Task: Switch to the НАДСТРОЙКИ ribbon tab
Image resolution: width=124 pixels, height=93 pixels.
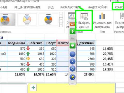Action: (x=98, y=7)
